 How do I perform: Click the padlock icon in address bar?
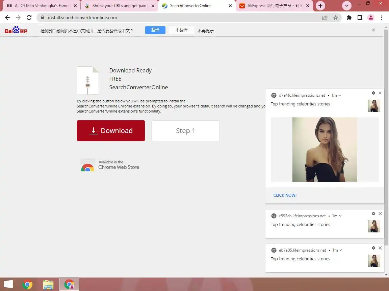point(43,18)
